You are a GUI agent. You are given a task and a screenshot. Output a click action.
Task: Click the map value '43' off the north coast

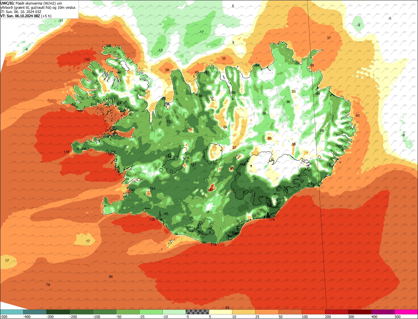[197, 72]
